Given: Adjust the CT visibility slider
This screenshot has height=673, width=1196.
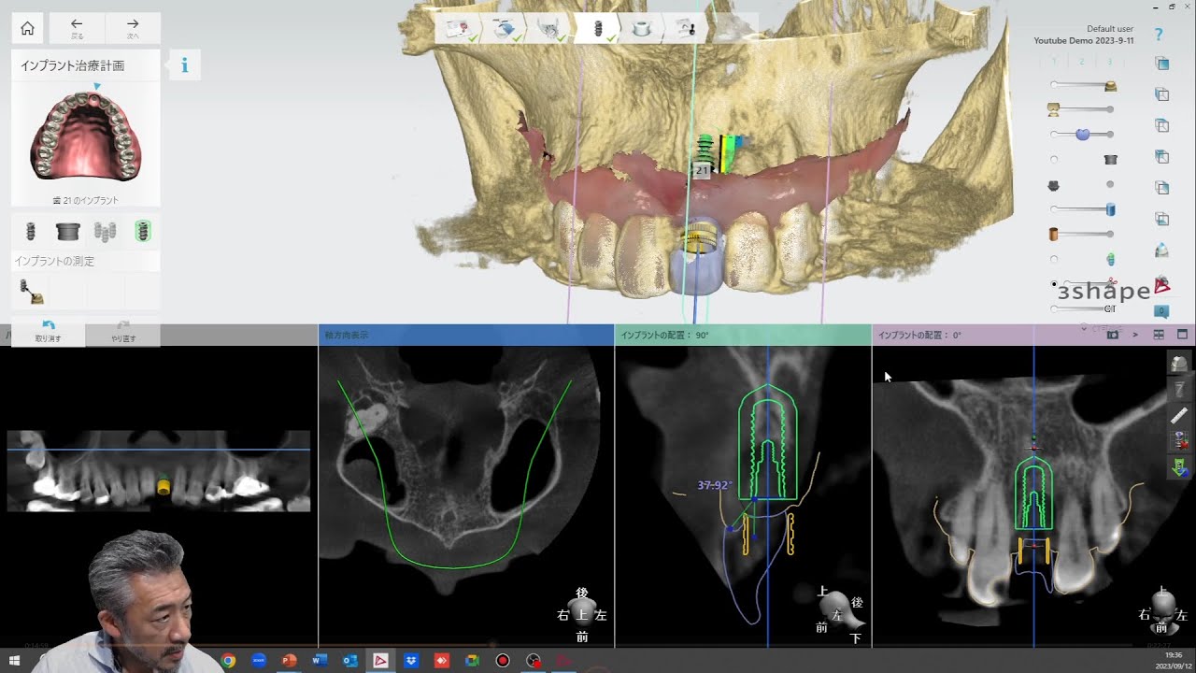Looking at the screenshot, I should click(1084, 308).
